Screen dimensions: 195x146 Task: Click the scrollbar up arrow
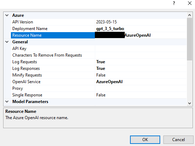point(189,15)
